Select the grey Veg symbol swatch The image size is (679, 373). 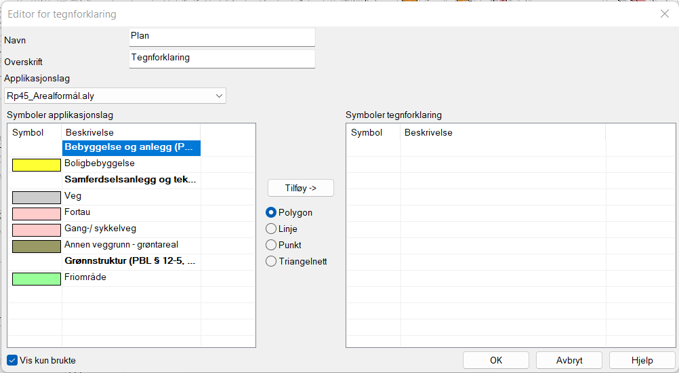(37, 197)
